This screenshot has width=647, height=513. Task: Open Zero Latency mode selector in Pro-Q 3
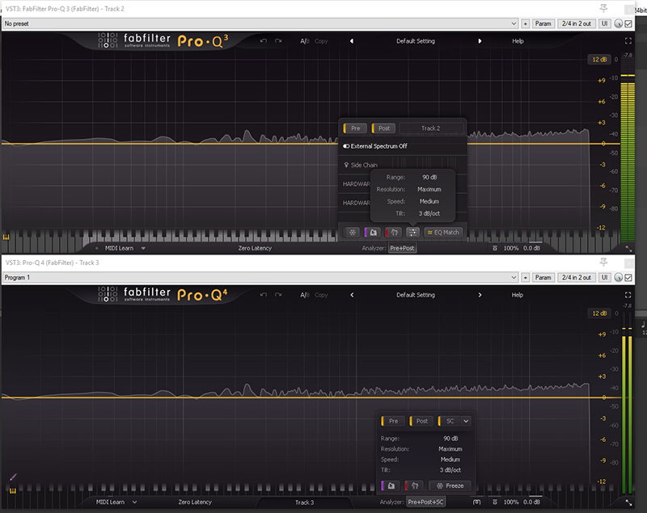pyautogui.click(x=255, y=248)
